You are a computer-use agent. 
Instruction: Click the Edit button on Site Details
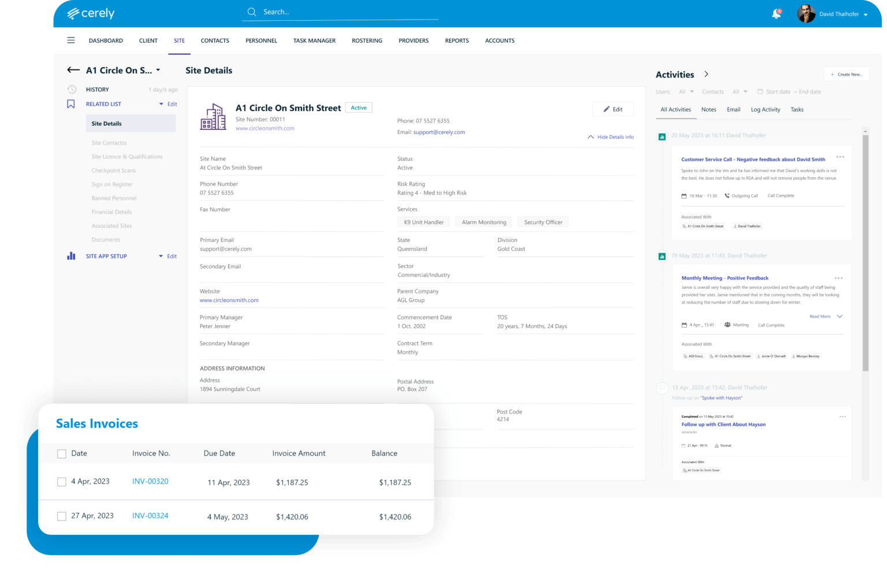(613, 109)
